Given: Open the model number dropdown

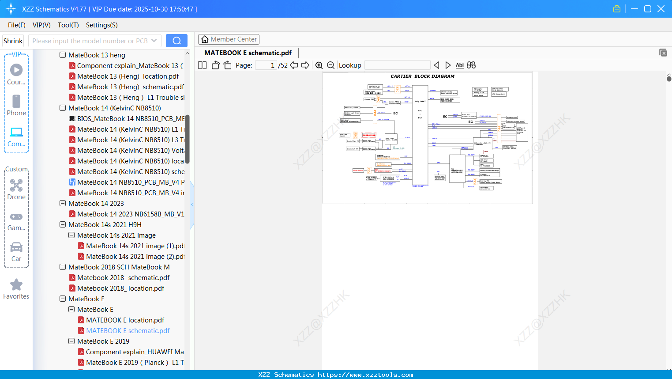Looking at the screenshot, I should 154,41.
